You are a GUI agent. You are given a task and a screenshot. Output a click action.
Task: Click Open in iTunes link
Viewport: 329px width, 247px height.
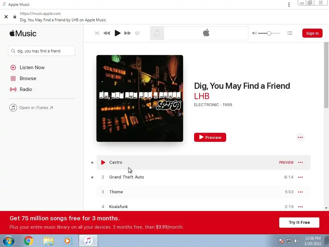coord(31,108)
